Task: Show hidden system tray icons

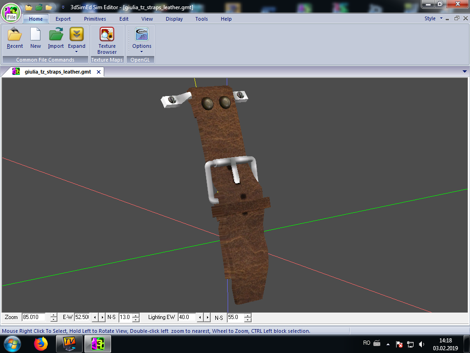Action: pyautogui.click(x=388, y=344)
